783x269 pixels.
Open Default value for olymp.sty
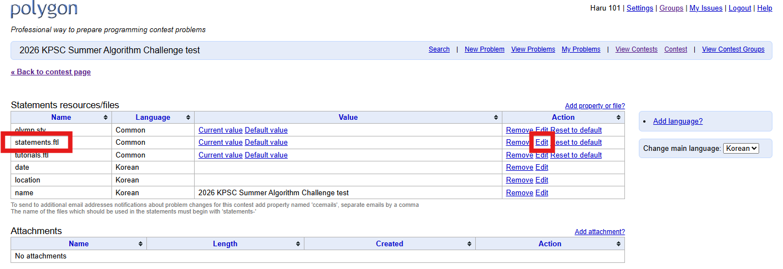pyautogui.click(x=266, y=130)
